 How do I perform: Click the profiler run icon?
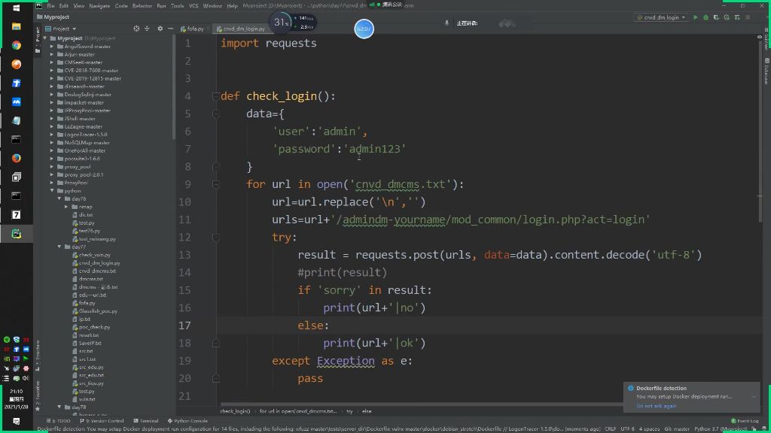coord(727,17)
